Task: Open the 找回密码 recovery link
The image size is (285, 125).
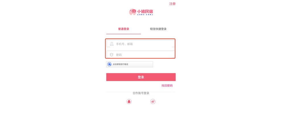Action: [167, 86]
